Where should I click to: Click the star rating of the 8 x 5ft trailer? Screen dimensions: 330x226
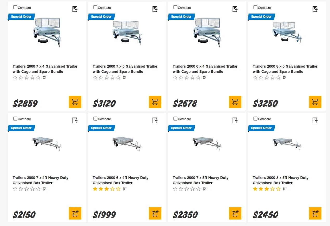point(267,189)
